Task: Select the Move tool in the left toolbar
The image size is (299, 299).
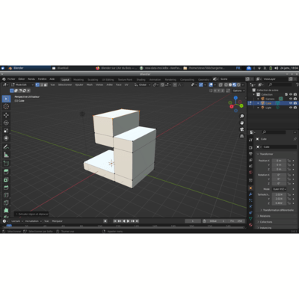Action: click(6, 114)
